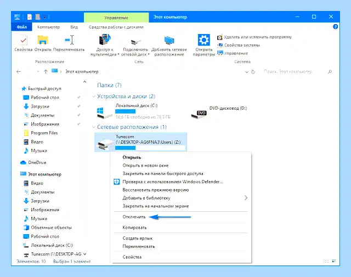
Task: Open the help question mark icon
Action: click(x=335, y=27)
